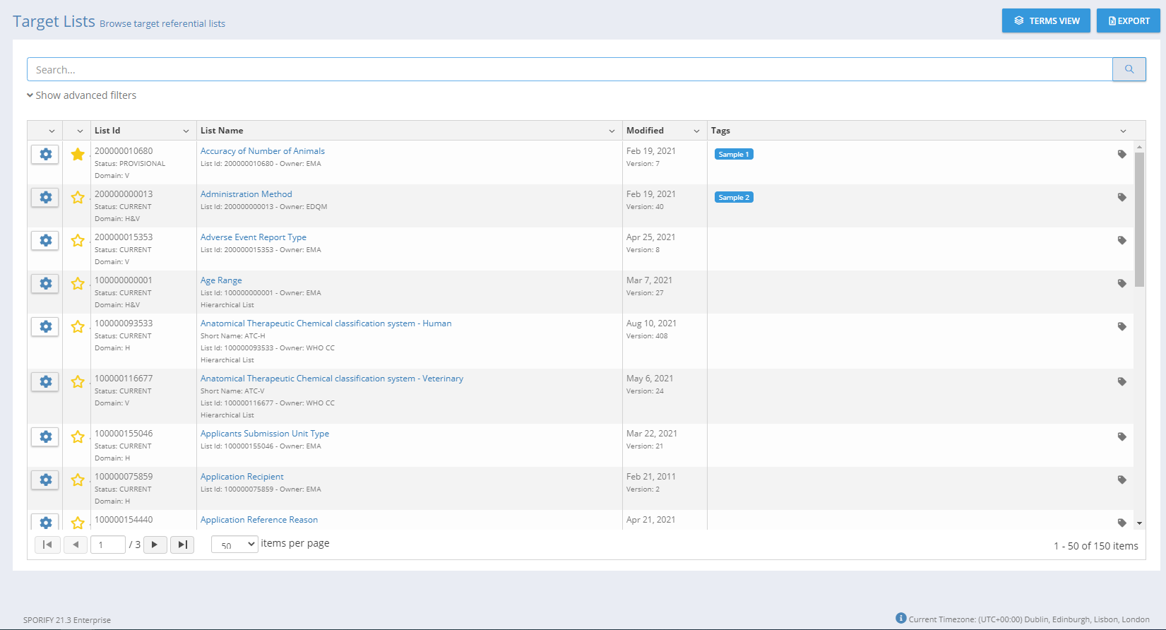This screenshot has width=1166, height=630.
Task: Expand Show advanced filters
Action: coord(82,95)
